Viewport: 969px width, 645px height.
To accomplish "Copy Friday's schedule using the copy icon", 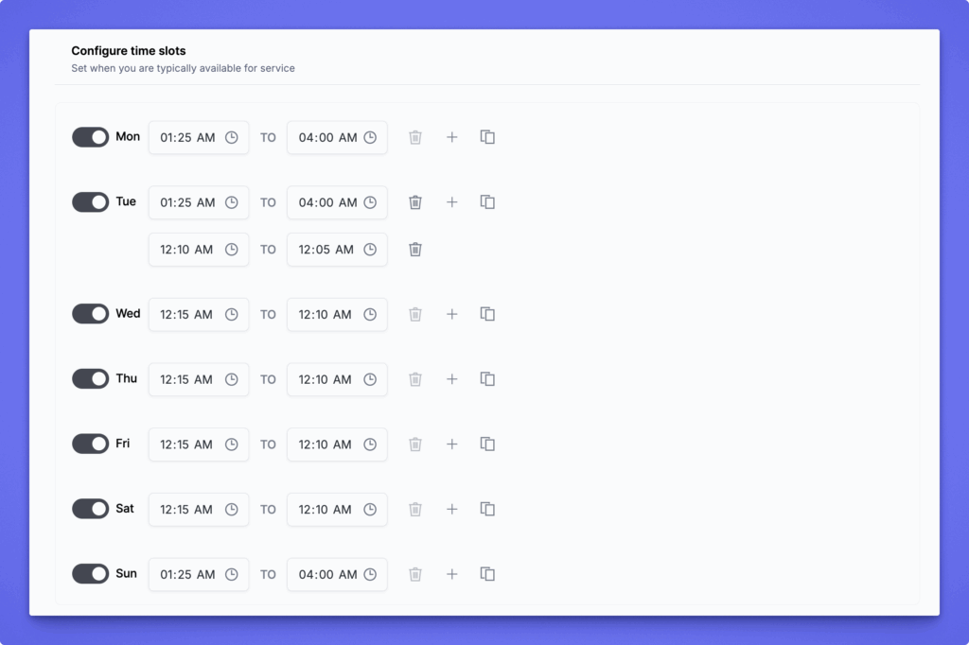I will coord(487,444).
